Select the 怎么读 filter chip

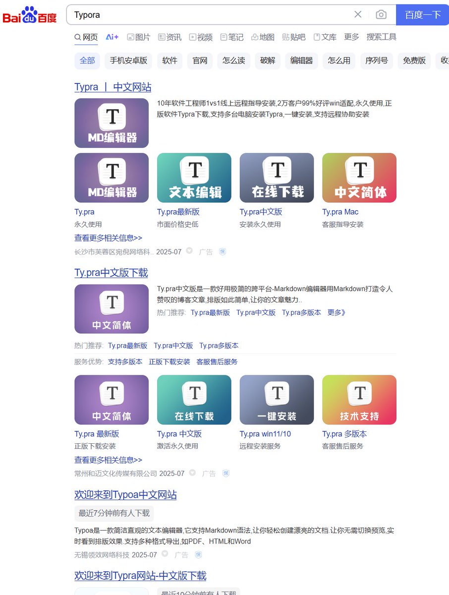coord(234,60)
